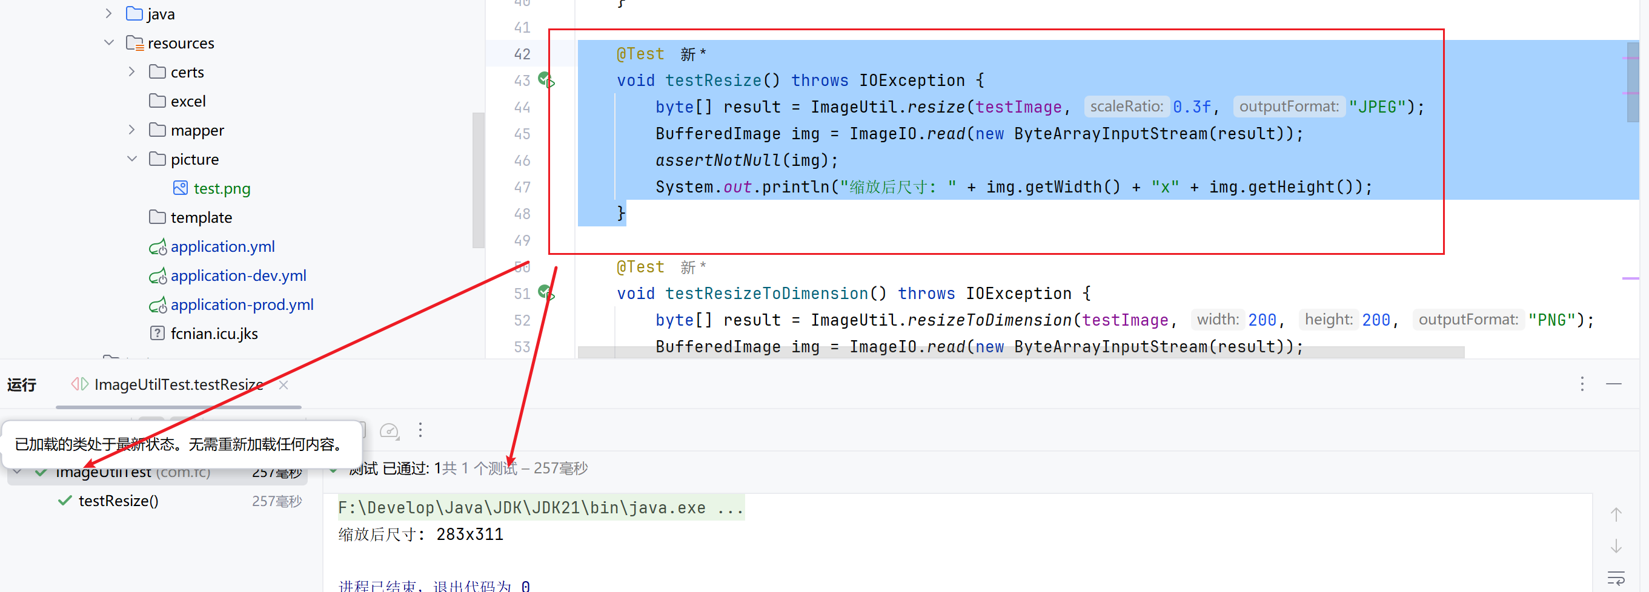Image resolution: width=1649 pixels, height=592 pixels.
Task: Click the editor vertical scrollbar thumb
Action: pyautogui.click(x=1633, y=82)
